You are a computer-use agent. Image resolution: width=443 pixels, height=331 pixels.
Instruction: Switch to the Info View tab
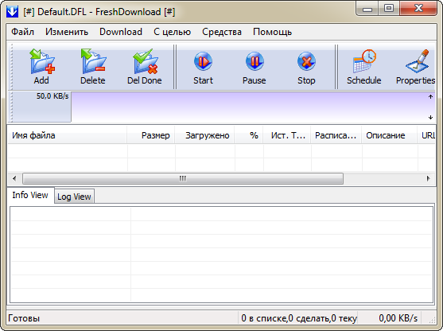(x=30, y=195)
